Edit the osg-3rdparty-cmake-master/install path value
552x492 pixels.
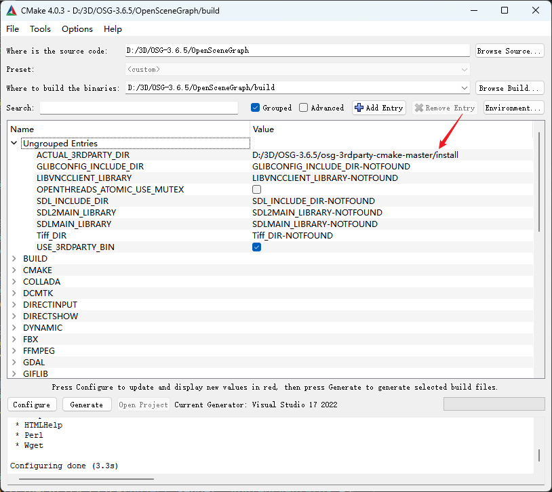tap(355, 155)
